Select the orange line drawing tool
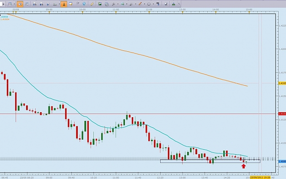The width and height of the screenshot is (286, 179). pyautogui.click(x=140, y=4)
